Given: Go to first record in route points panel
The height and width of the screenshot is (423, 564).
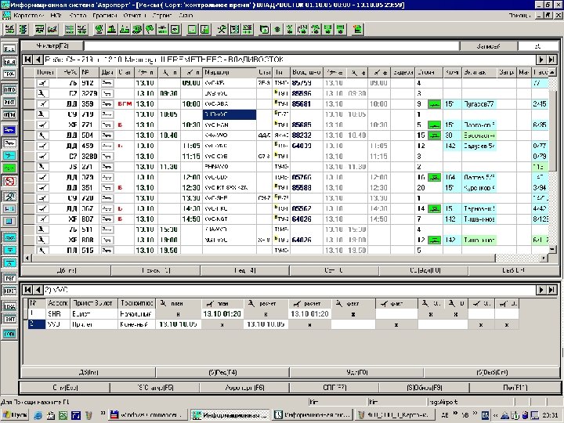Looking at the screenshot, I should [x=27, y=290].
